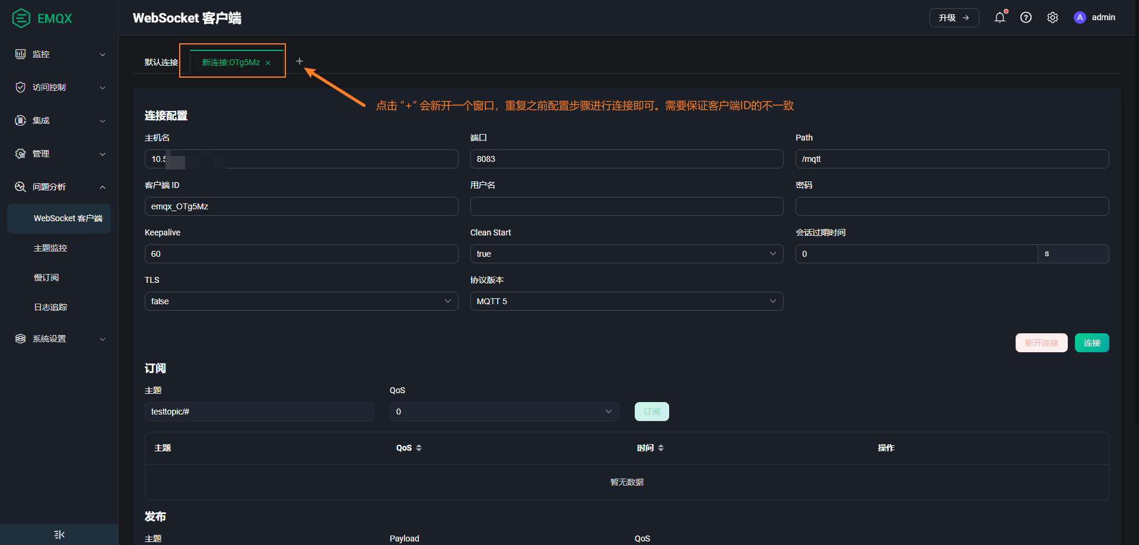Focus the Path field showing /mqtt
The image size is (1139, 545).
click(x=952, y=159)
